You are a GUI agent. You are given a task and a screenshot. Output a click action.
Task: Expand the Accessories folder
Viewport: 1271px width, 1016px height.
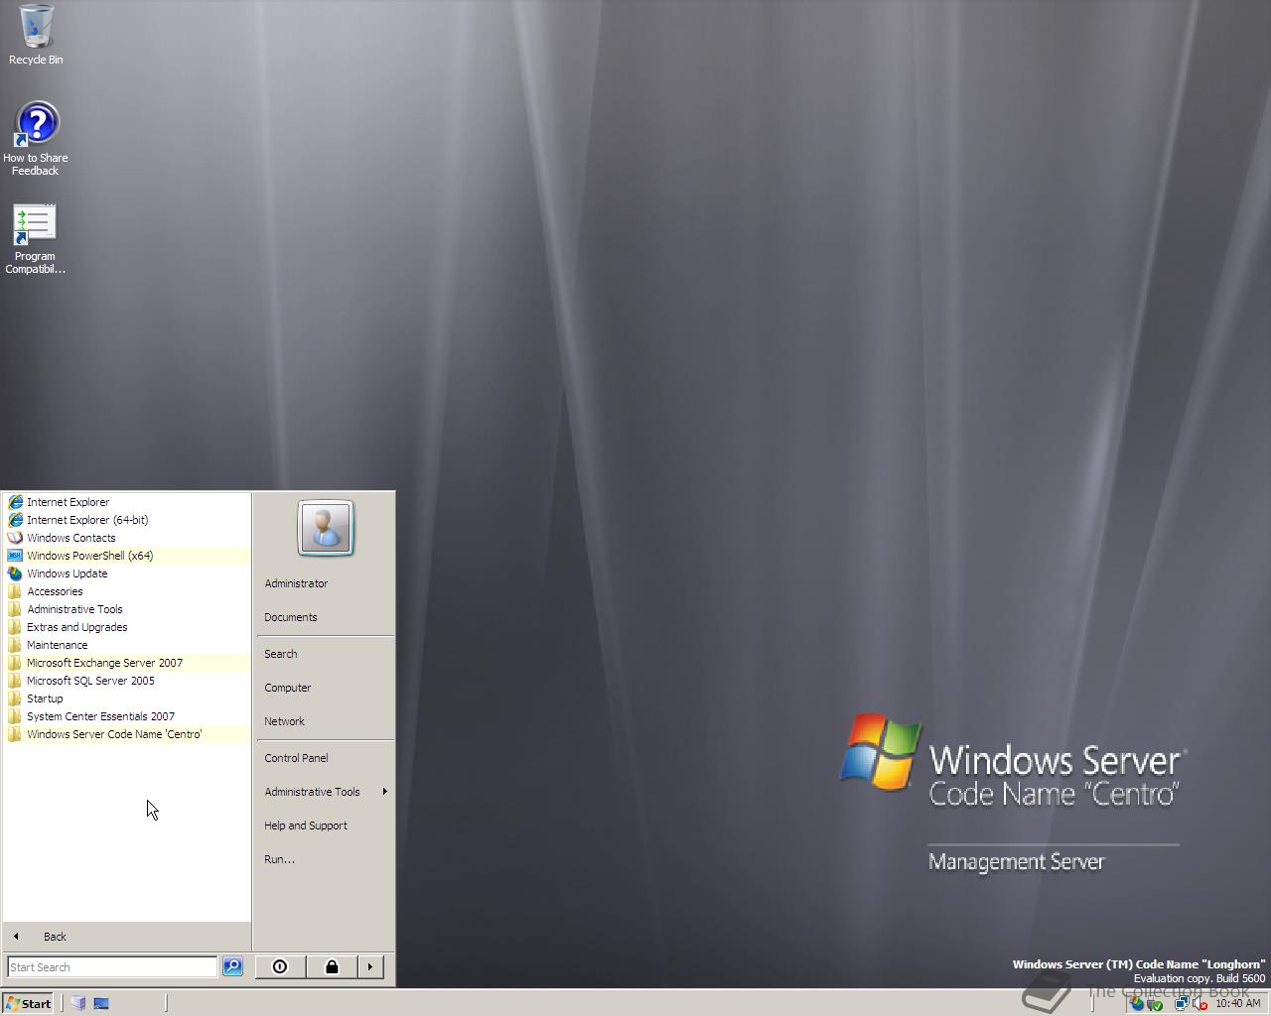(x=127, y=591)
